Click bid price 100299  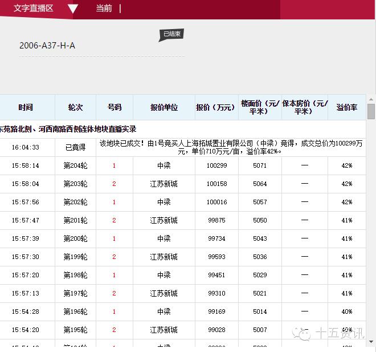point(217,165)
